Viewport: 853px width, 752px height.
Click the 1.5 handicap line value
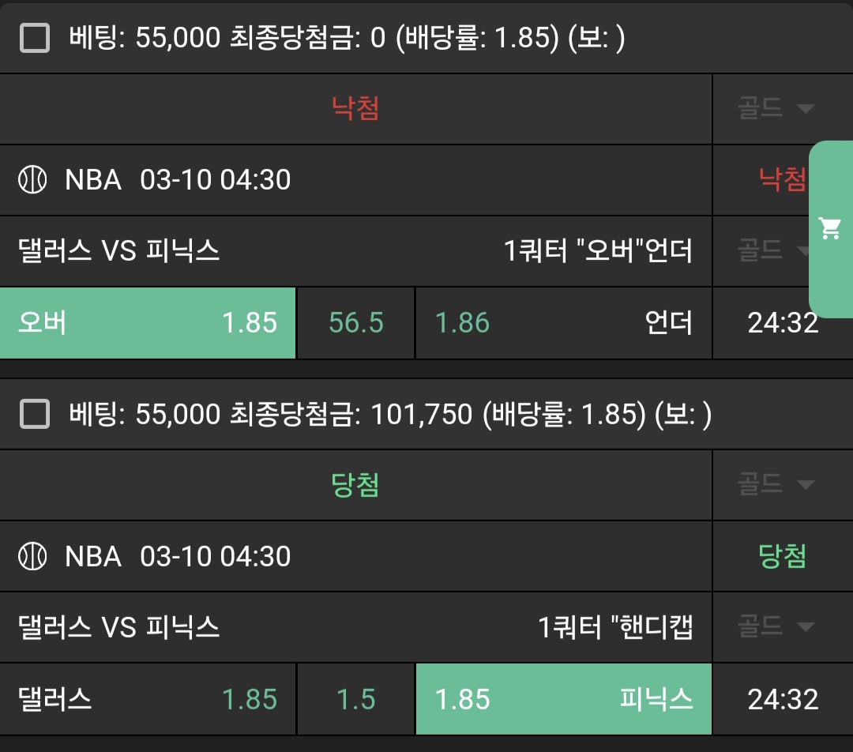tap(355, 699)
